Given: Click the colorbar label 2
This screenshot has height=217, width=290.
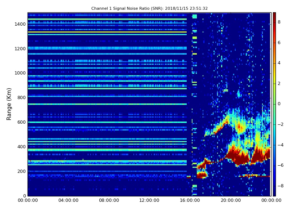Looking at the screenshot, I should click(x=279, y=84).
